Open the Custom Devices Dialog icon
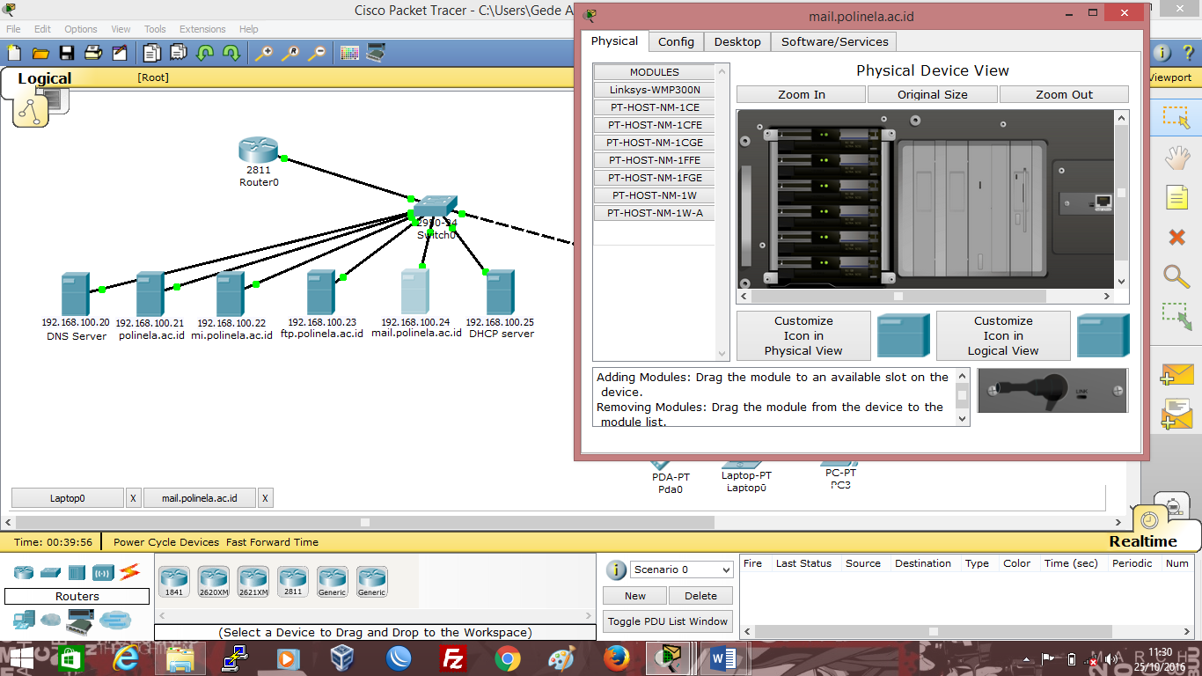 coord(376,53)
